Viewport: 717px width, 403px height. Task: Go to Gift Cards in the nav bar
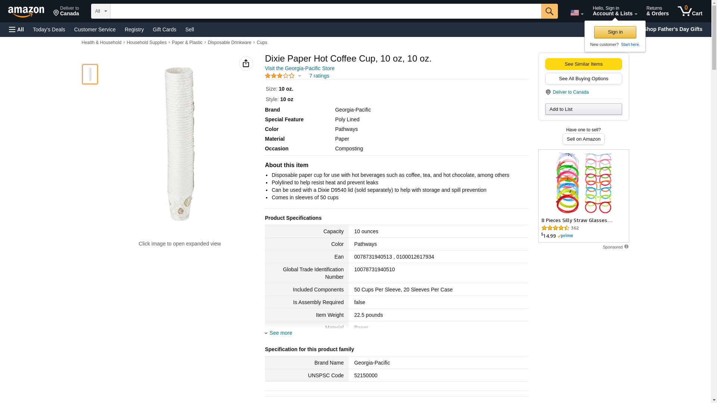coord(164,29)
